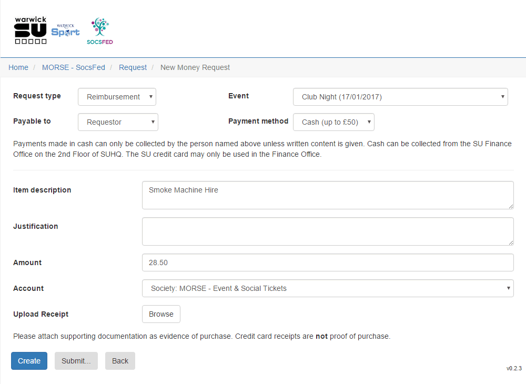The width and height of the screenshot is (526, 384).
Task: Click the Create button
Action: (29, 361)
